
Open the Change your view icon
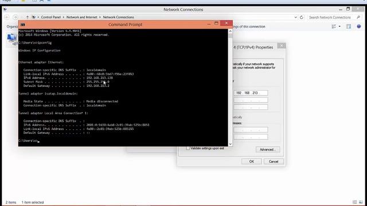point(334,26)
